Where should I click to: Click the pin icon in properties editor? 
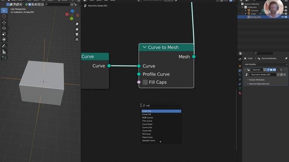(x=286, y=58)
